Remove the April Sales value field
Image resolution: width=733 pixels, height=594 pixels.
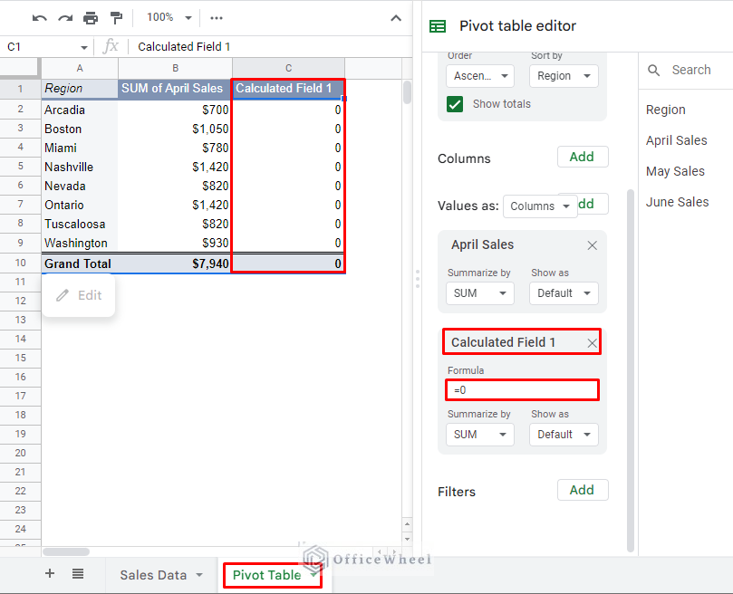pyautogui.click(x=592, y=245)
